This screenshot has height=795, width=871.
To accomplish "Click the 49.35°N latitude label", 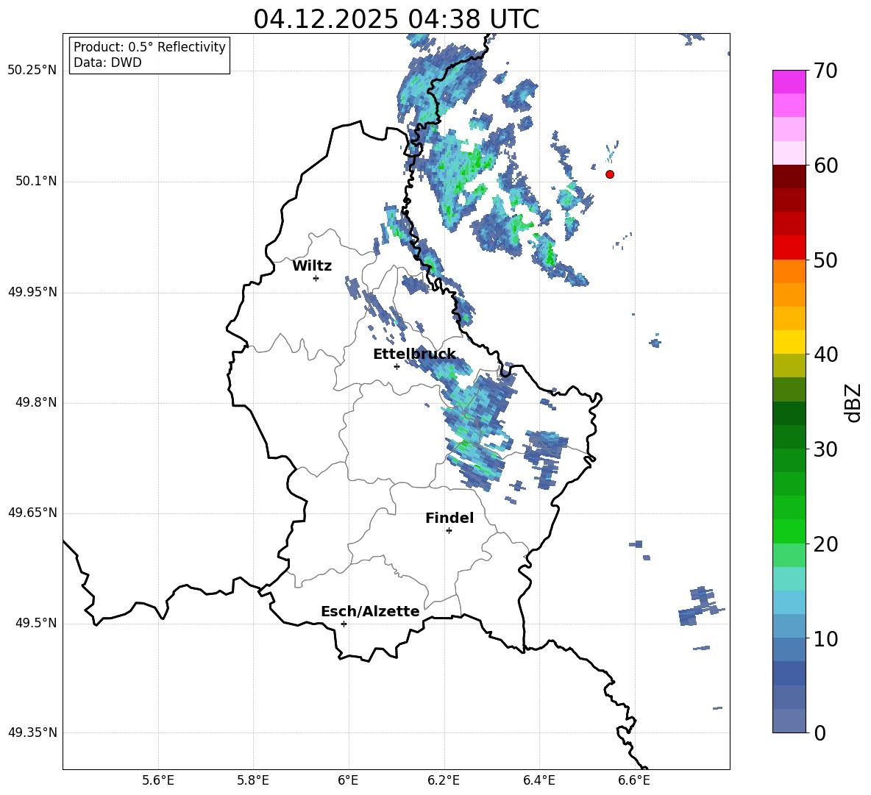I will [32, 732].
